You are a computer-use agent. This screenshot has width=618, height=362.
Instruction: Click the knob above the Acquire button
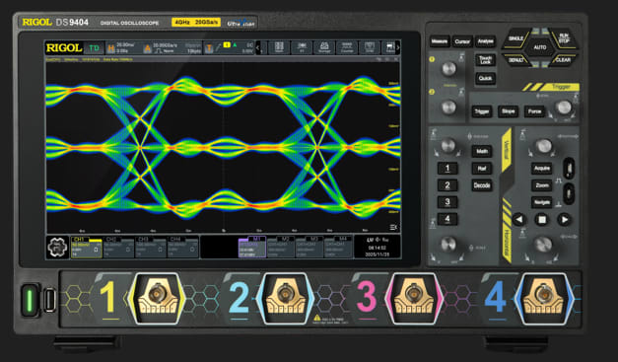pos(543,146)
